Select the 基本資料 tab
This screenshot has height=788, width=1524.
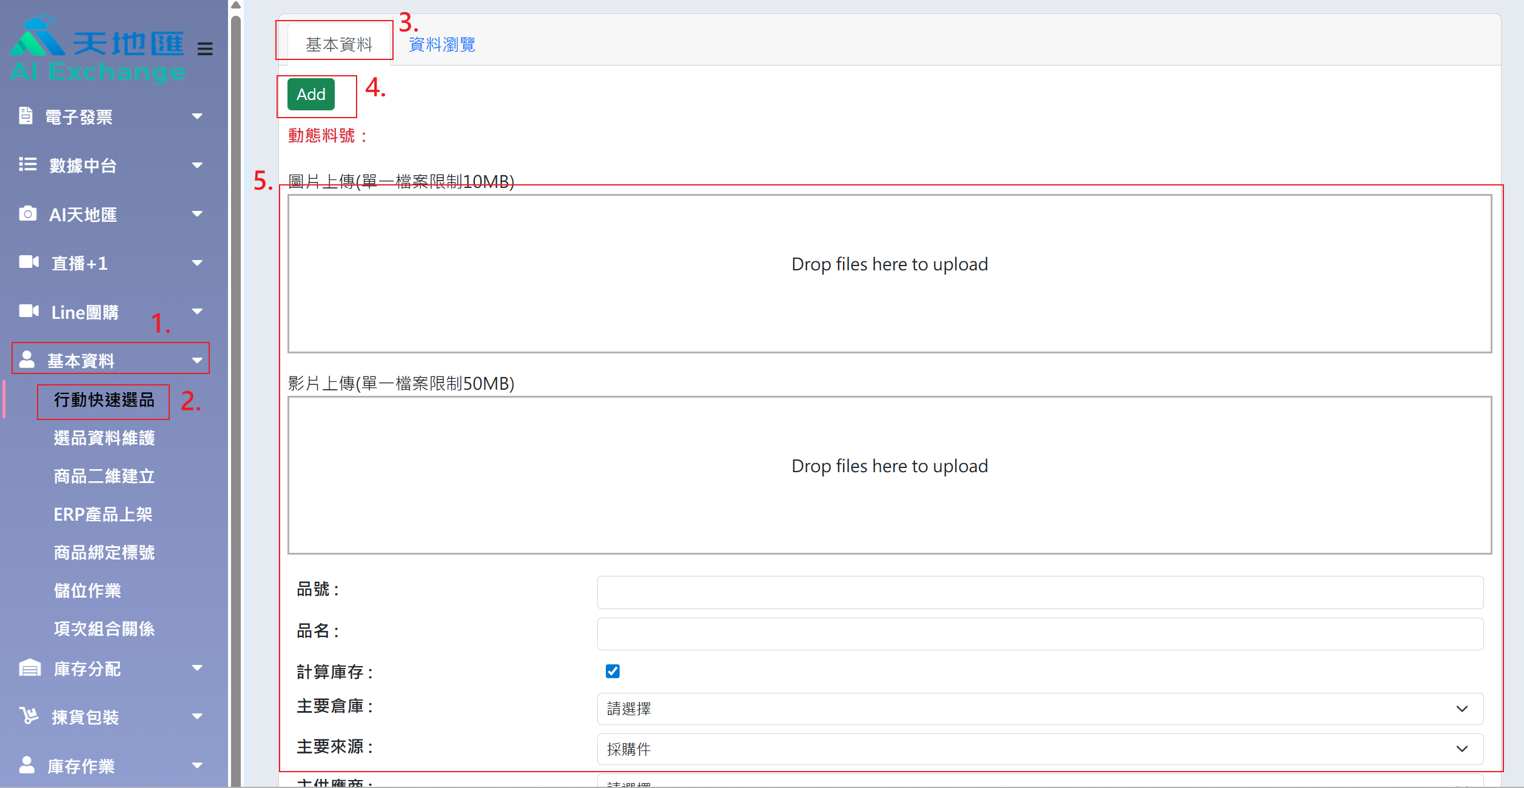(x=339, y=44)
